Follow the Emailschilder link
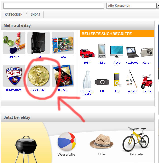 coord(14,90)
